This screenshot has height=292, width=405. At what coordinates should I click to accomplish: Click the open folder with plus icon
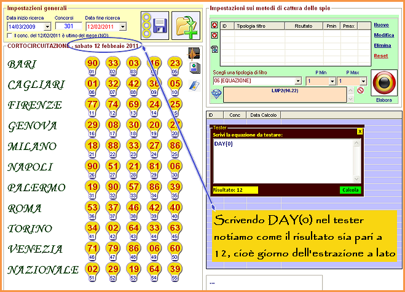pyautogui.click(x=186, y=25)
